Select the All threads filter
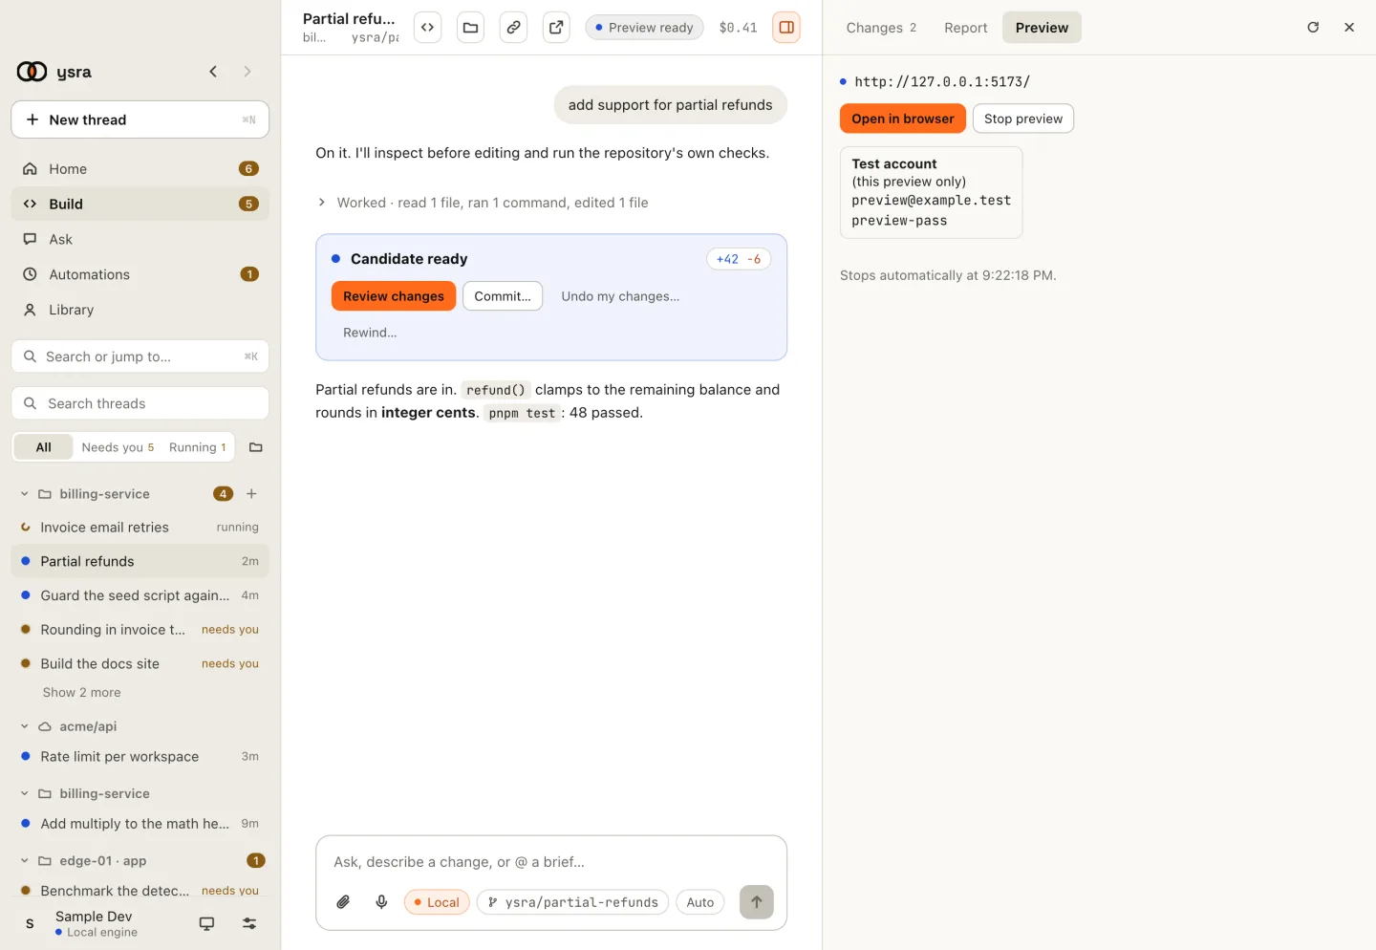Screen dimensions: 1376x950 tap(43, 447)
